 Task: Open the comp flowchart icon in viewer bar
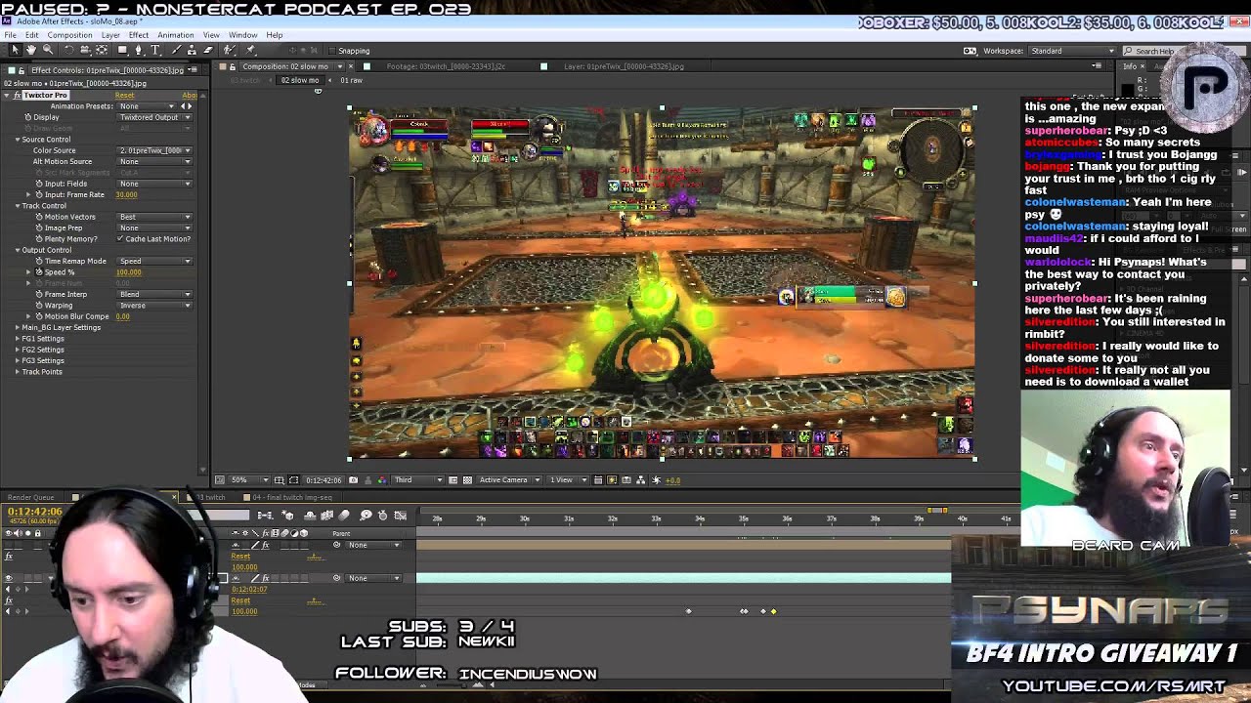(640, 479)
